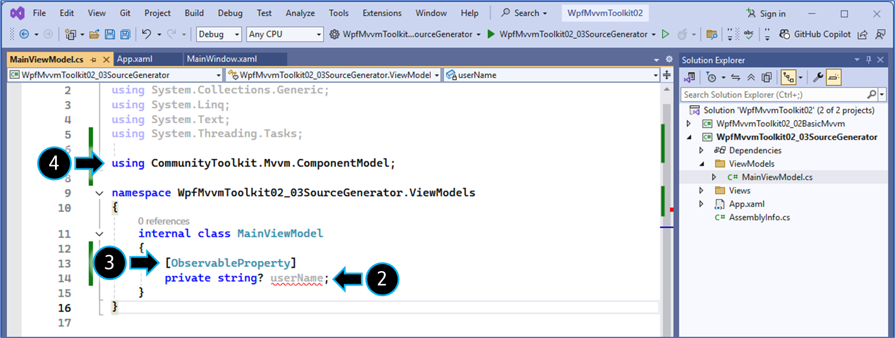Click the Share icon in title toolbar

[x=862, y=35]
